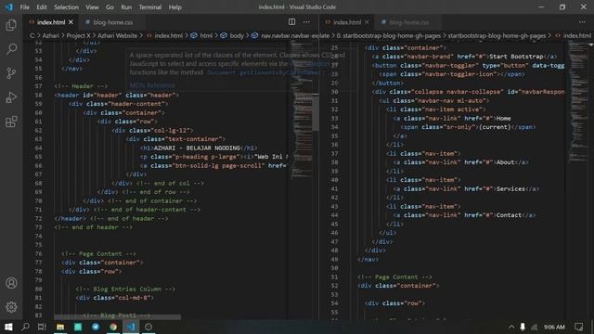Open the Explorer view in activity bar

tap(11, 25)
